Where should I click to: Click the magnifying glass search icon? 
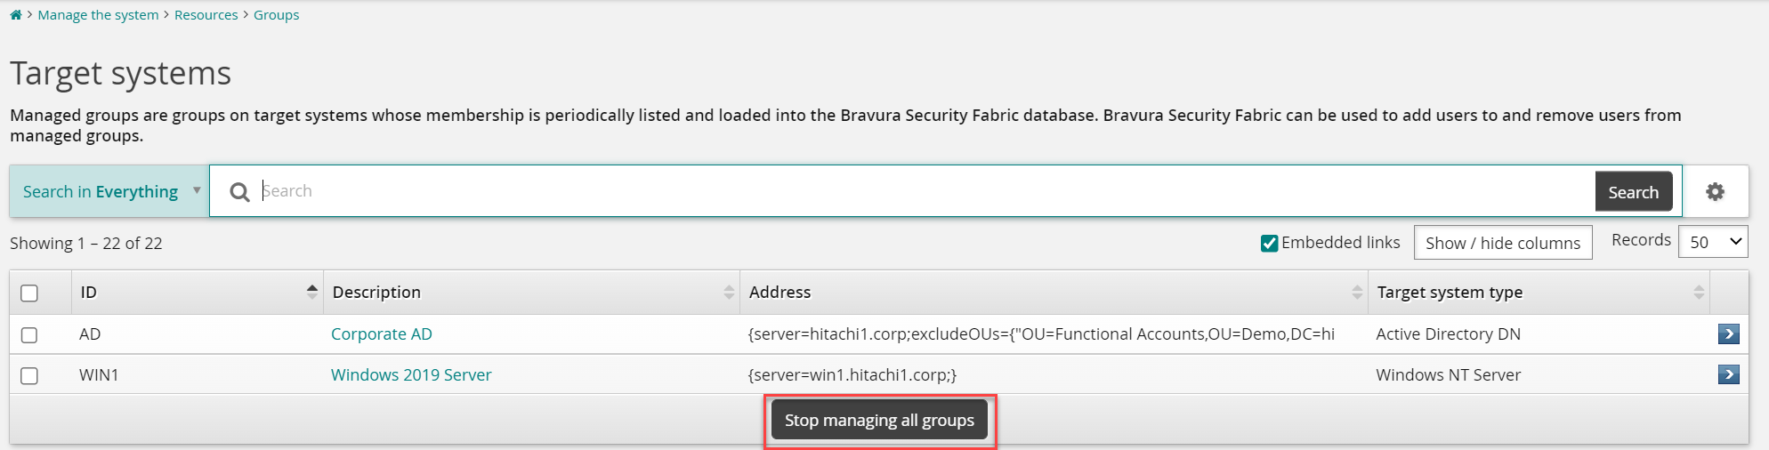239,192
